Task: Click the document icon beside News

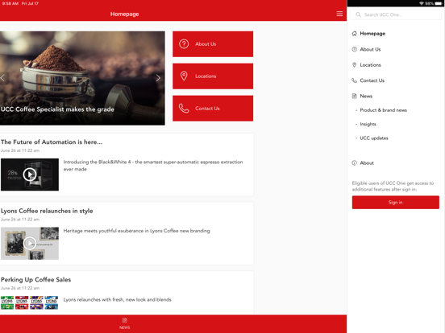Action: [354, 96]
